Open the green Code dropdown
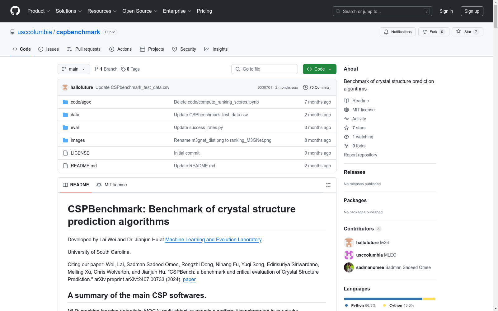498x311 pixels. [x=319, y=69]
